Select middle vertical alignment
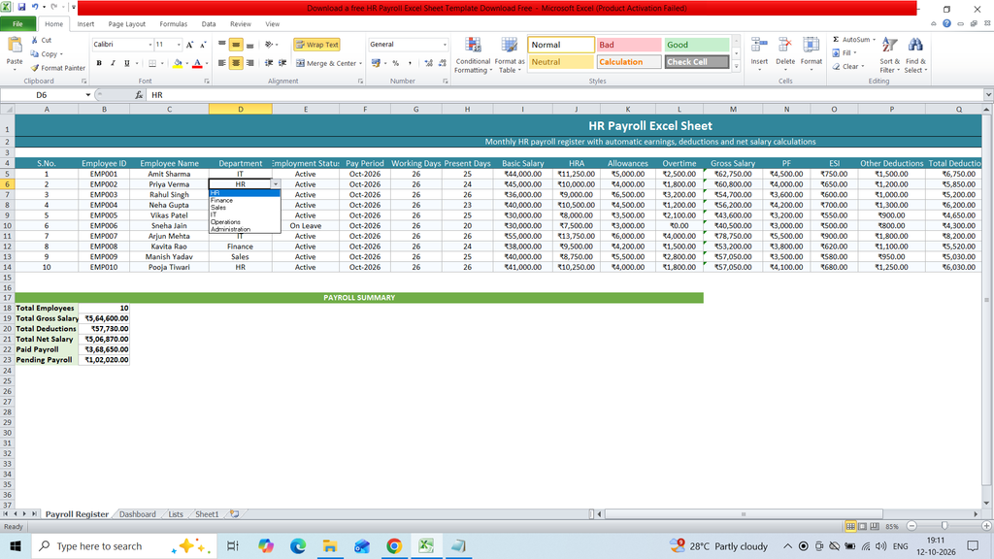This screenshot has height=559, width=994. click(x=236, y=45)
